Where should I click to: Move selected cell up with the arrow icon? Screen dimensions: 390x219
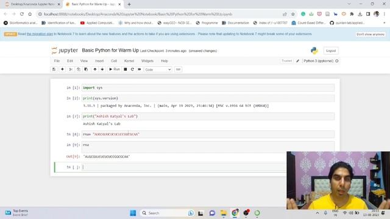[95, 69]
